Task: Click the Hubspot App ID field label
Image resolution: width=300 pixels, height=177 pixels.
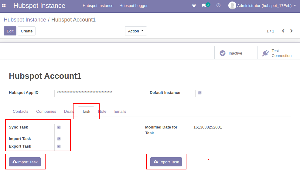Action: 24,93
